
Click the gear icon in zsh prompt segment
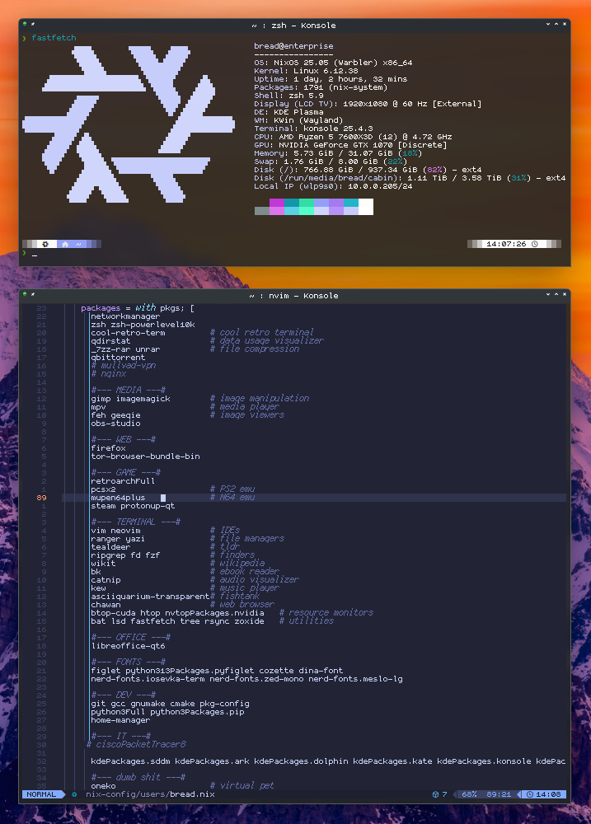pyautogui.click(x=45, y=244)
